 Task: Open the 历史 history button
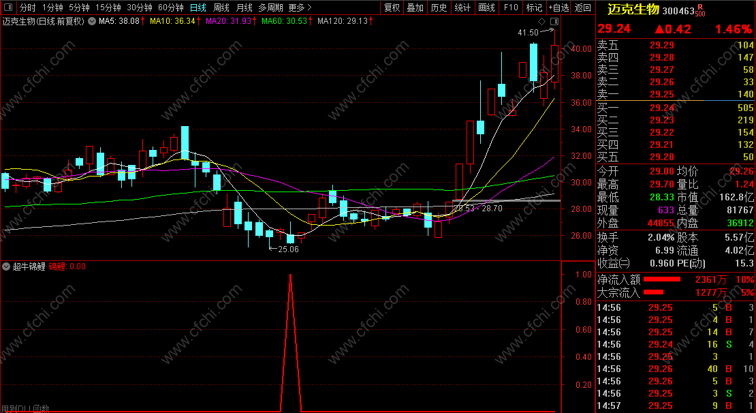439,7
